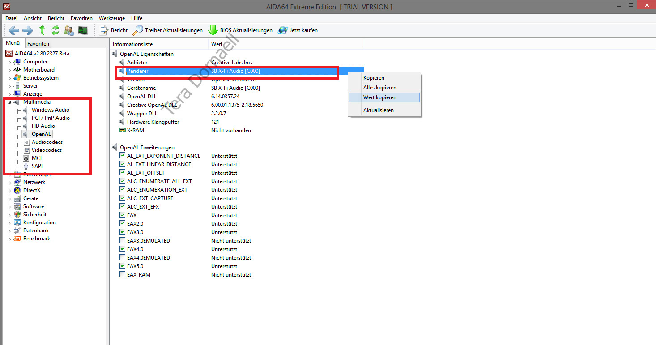This screenshot has width=656, height=345.
Task: Collapse the Multimedia tree node
Action: coord(10,102)
